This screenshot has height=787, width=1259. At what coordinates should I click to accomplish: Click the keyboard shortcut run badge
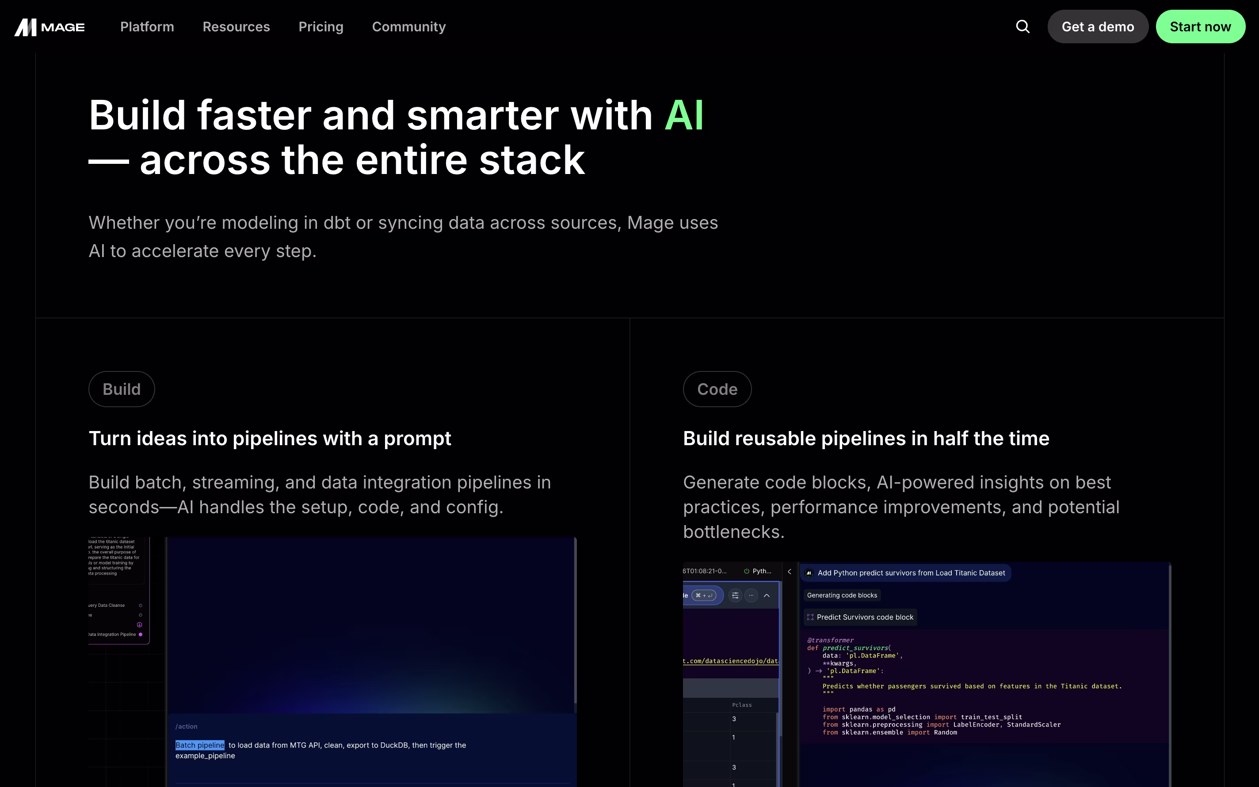704,595
